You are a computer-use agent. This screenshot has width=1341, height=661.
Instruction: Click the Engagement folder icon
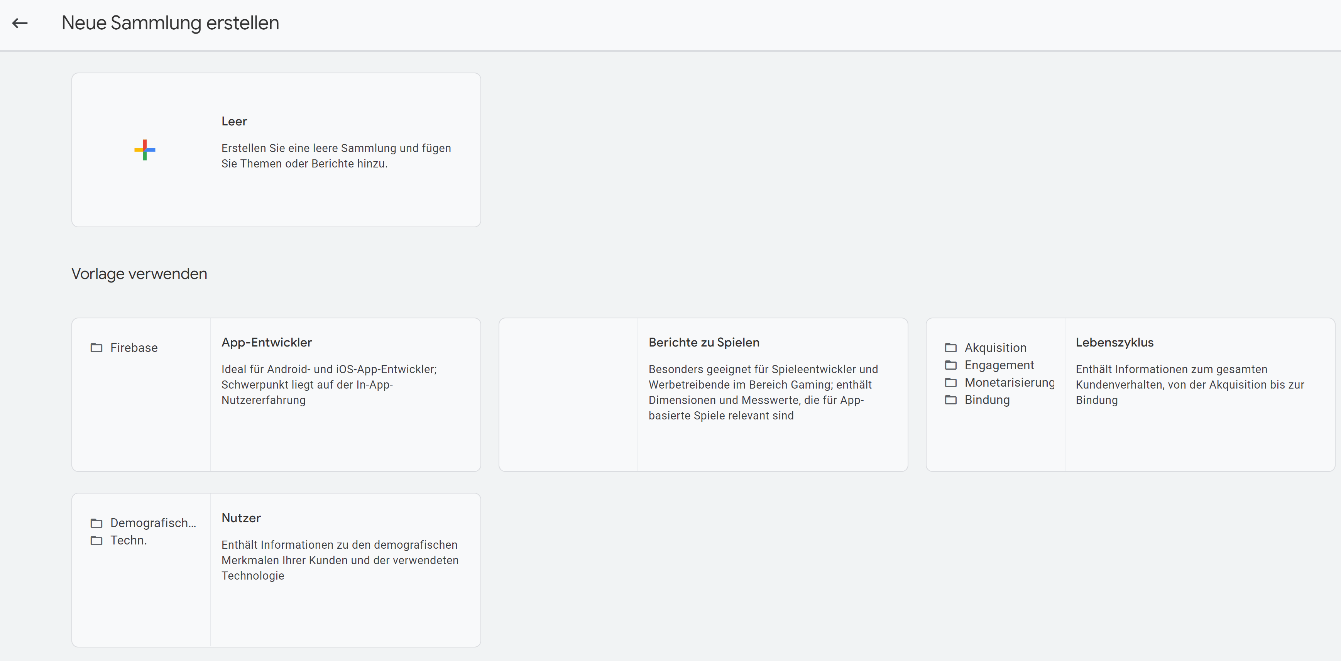950,365
